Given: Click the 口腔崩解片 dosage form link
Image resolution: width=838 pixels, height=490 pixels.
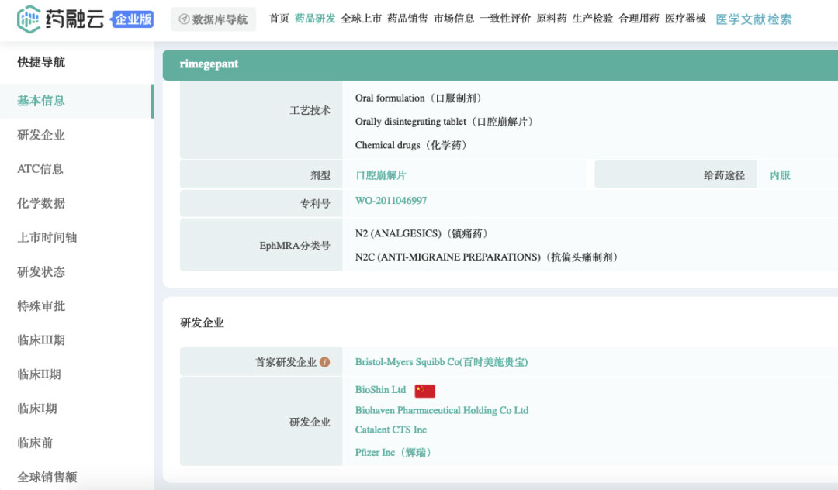Looking at the screenshot, I should [x=381, y=175].
